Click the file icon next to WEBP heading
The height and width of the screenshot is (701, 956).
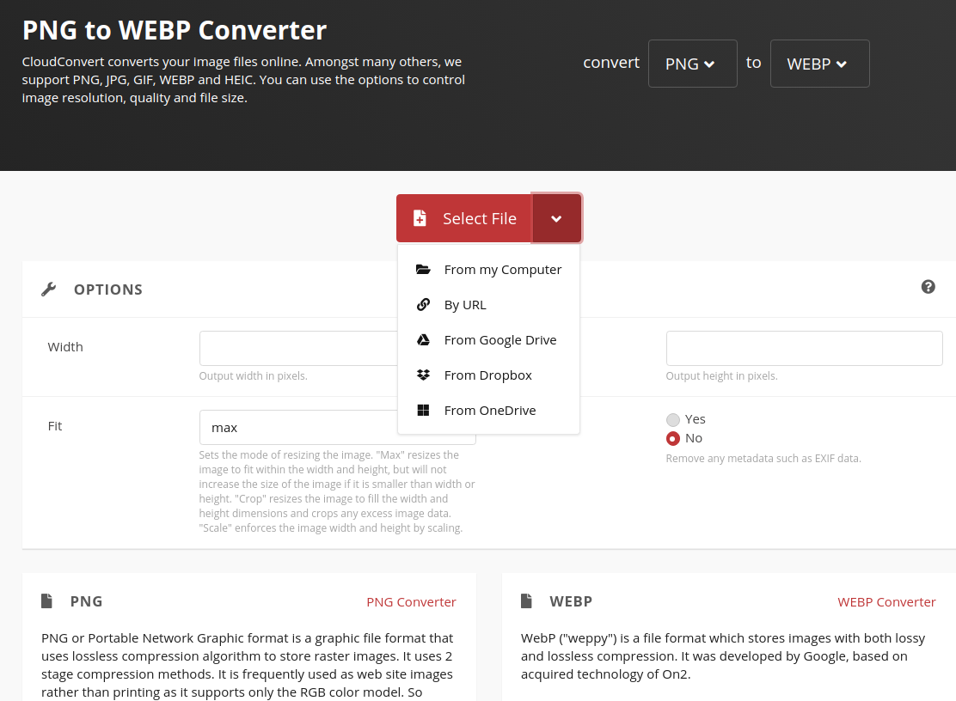[527, 601]
